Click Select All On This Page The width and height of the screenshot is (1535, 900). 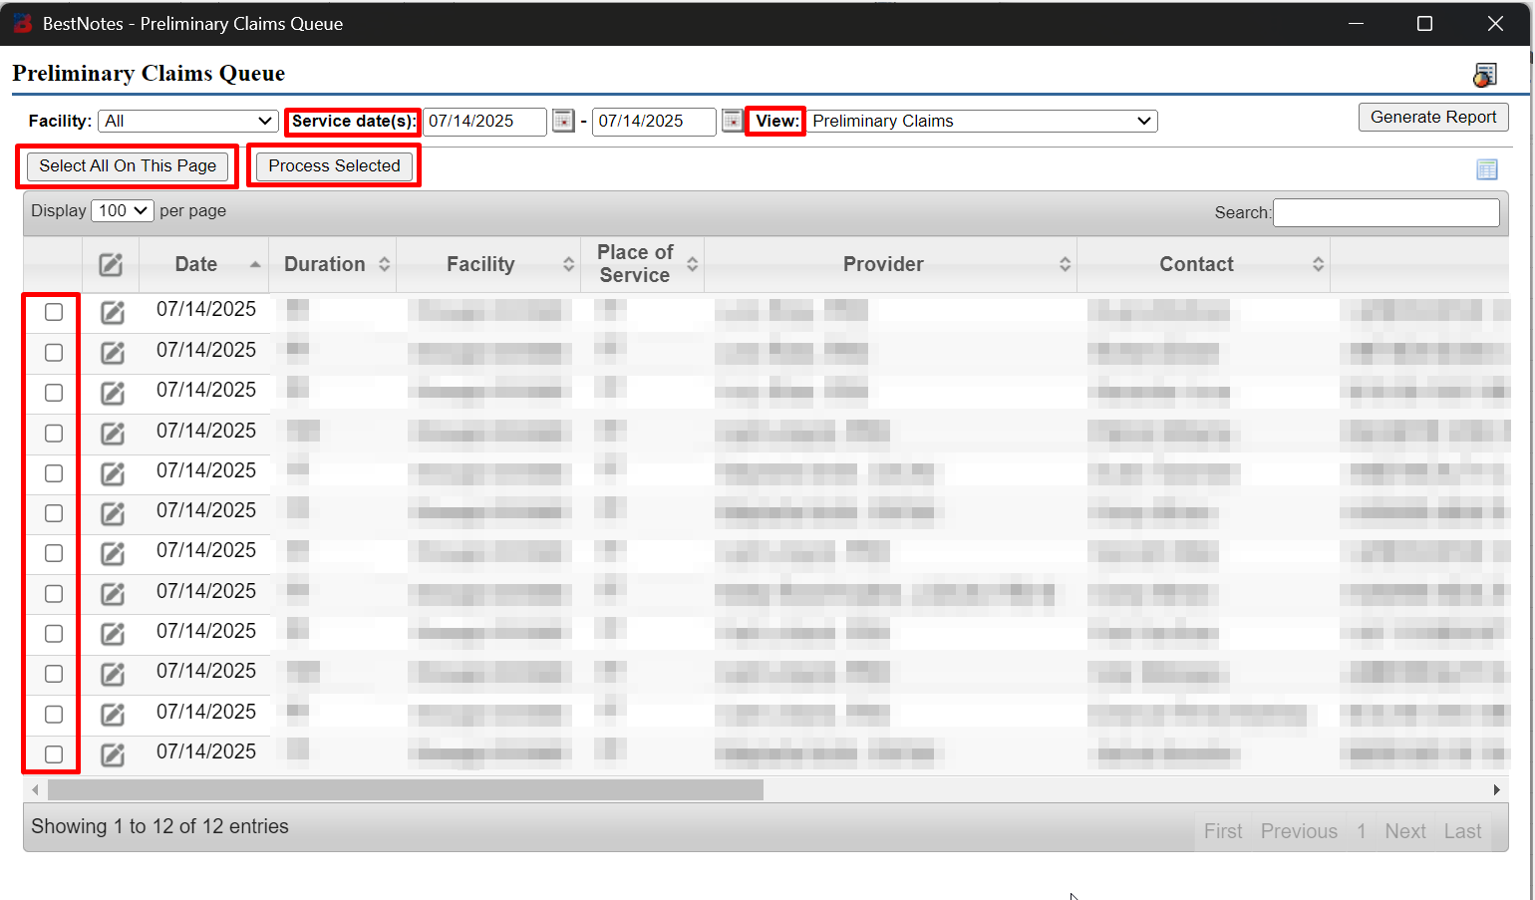click(128, 165)
